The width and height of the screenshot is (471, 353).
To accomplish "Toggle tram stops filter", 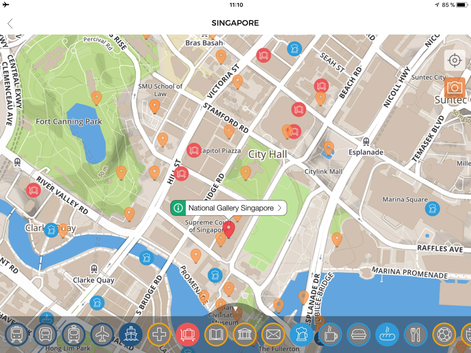I will click(73, 334).
